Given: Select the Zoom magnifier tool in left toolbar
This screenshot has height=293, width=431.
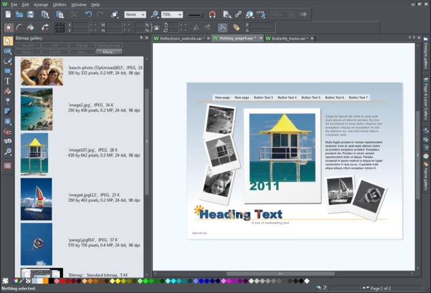Looking at the screenshot, I should [8, 152].
